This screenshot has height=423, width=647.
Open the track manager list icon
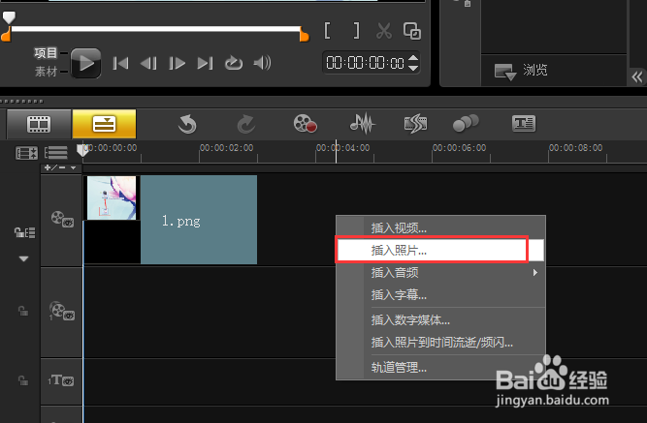(x=55, y=153)
